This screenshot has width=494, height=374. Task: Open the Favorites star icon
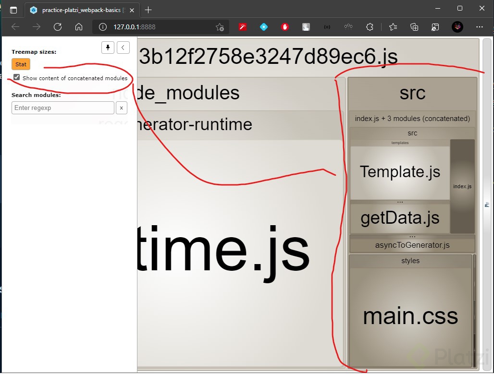point(393,27)
